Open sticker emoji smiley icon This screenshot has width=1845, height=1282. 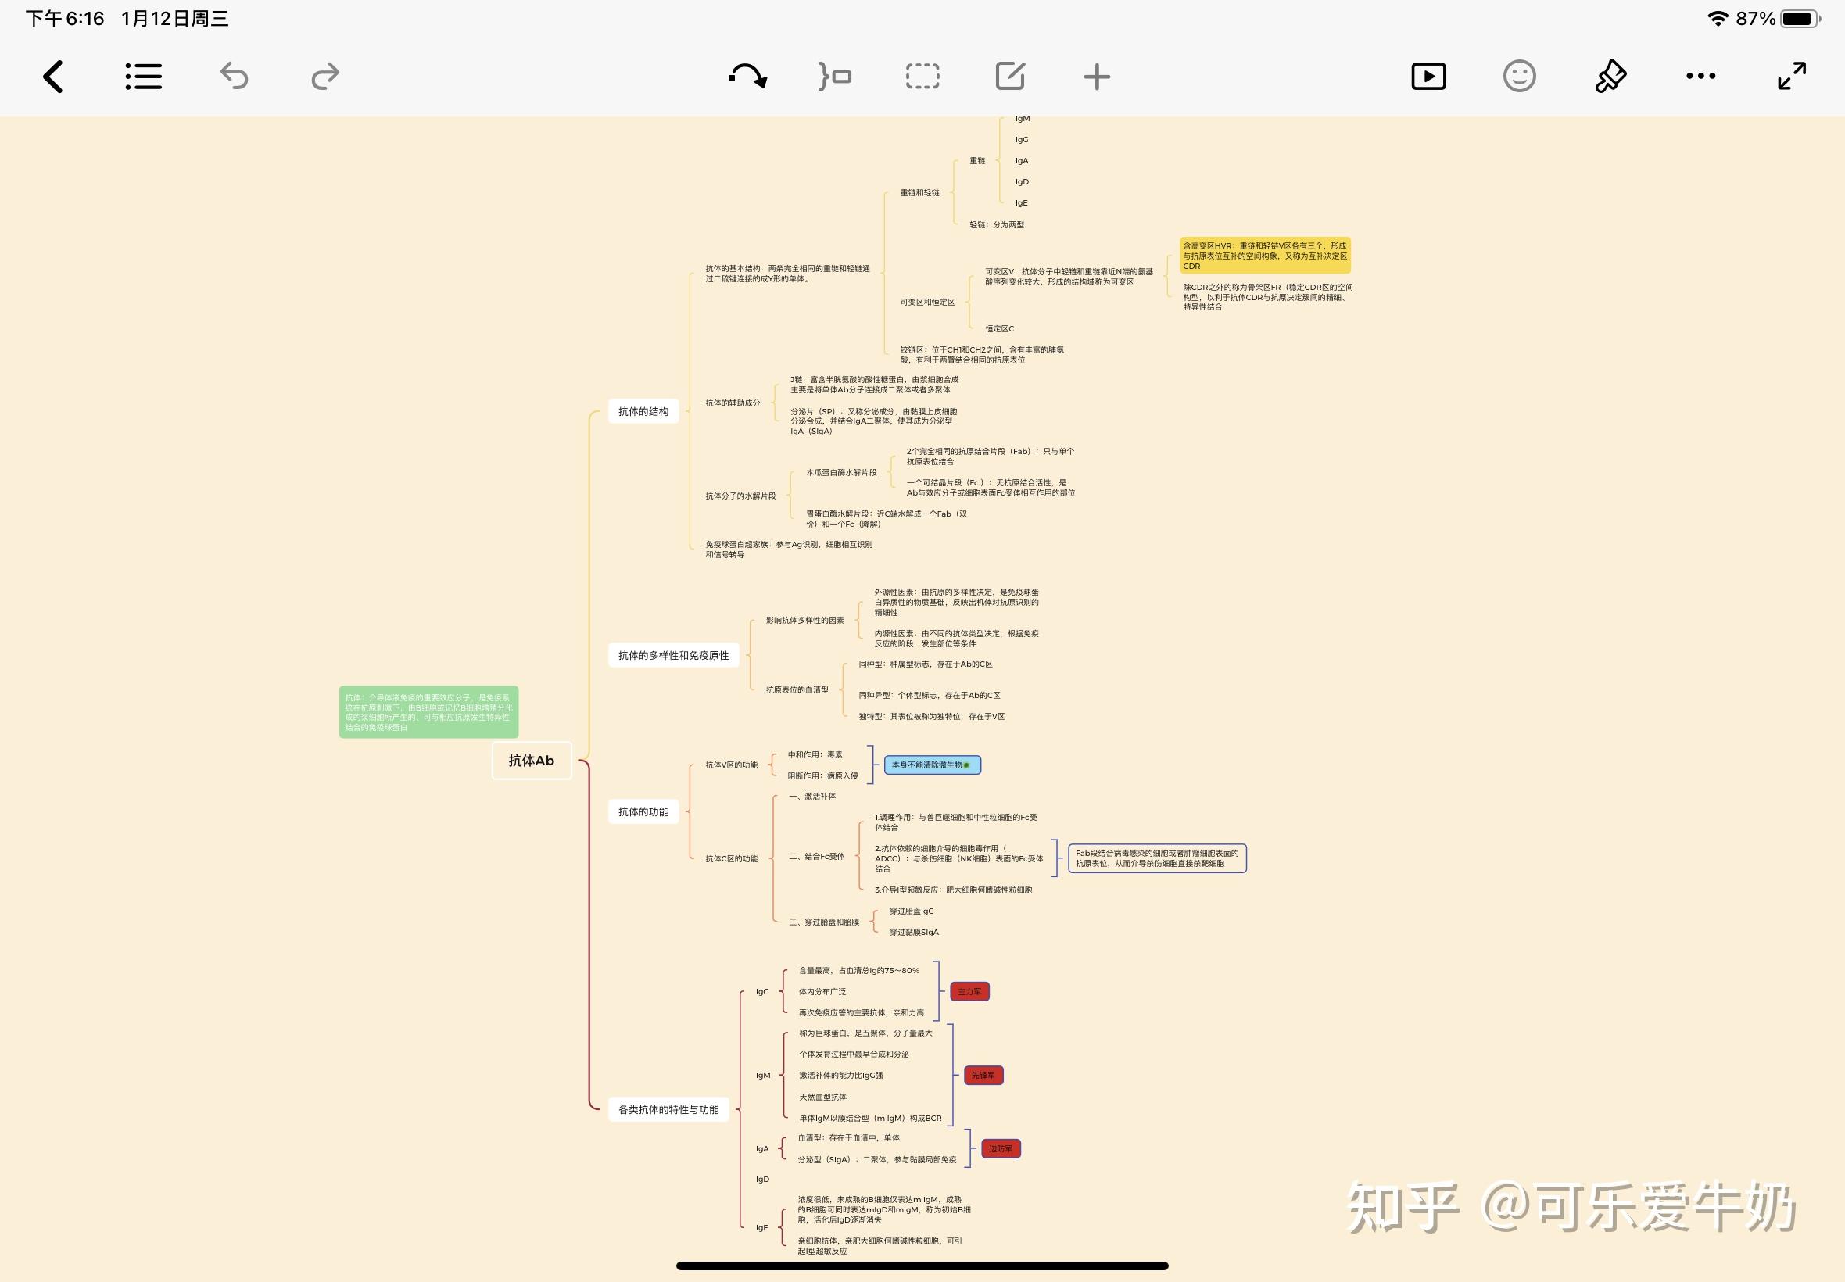[1519, 77]
